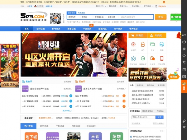This screenshot has height=140, width=187.
Task: Click the 卖 sell icon in sidebar
Action: click(x=184, y=49)
